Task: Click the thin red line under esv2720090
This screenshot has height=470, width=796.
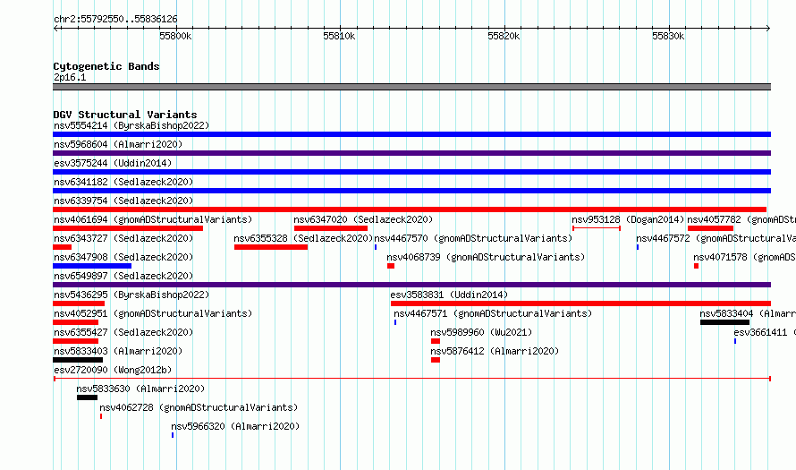Action: click(x=412, y=379)
